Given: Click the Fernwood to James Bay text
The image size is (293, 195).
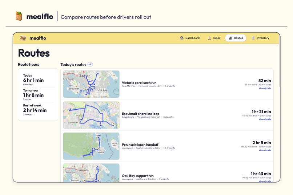Looking at the screenshot, I should 150,86.
